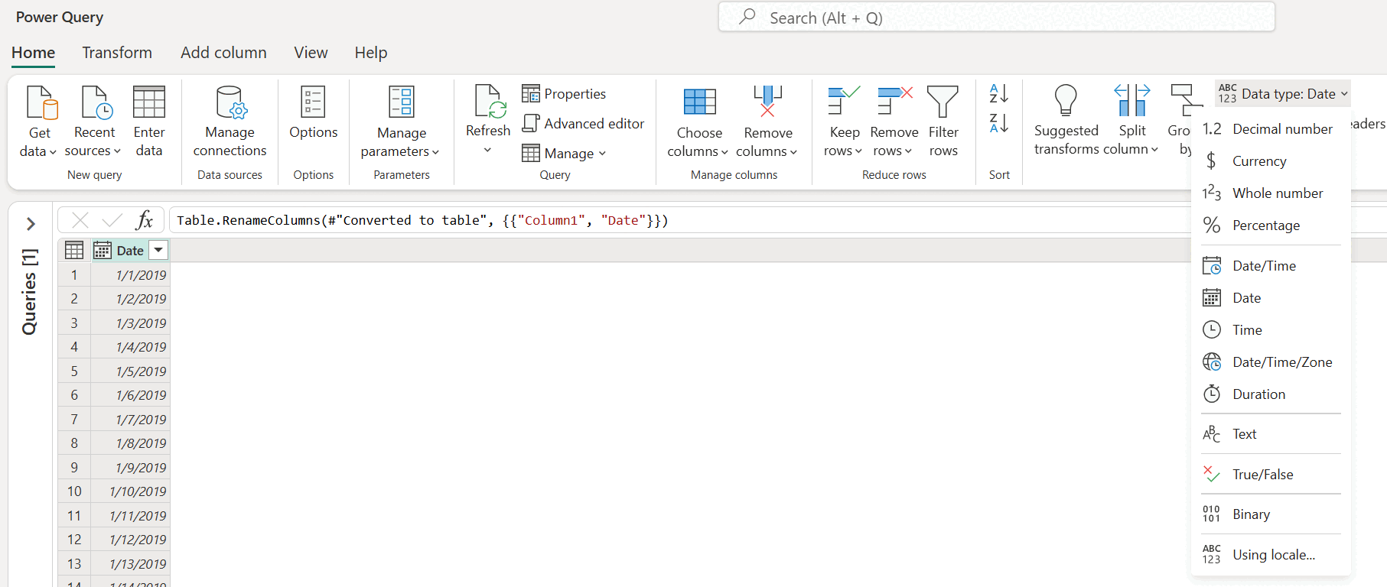Choose True/False data type
The height and width of the screenshot is (587, 1387).
click(x=1271, y=475)
